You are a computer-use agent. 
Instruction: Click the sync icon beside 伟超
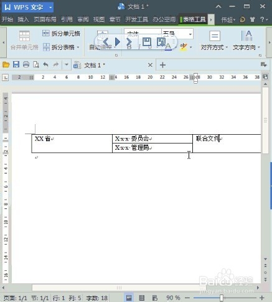242,19
